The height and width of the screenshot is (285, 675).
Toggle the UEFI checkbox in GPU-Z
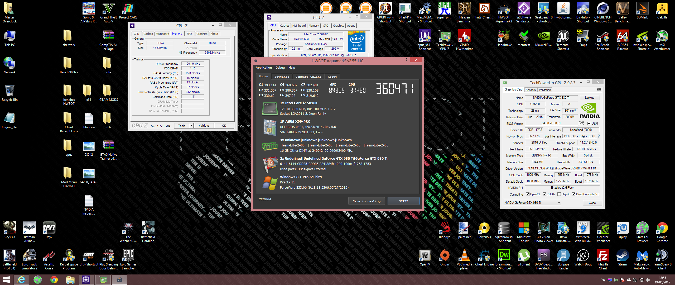[x=589, y=123]
